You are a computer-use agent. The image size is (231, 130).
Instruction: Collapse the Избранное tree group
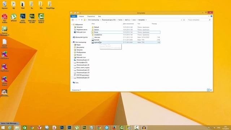[72, 25]
